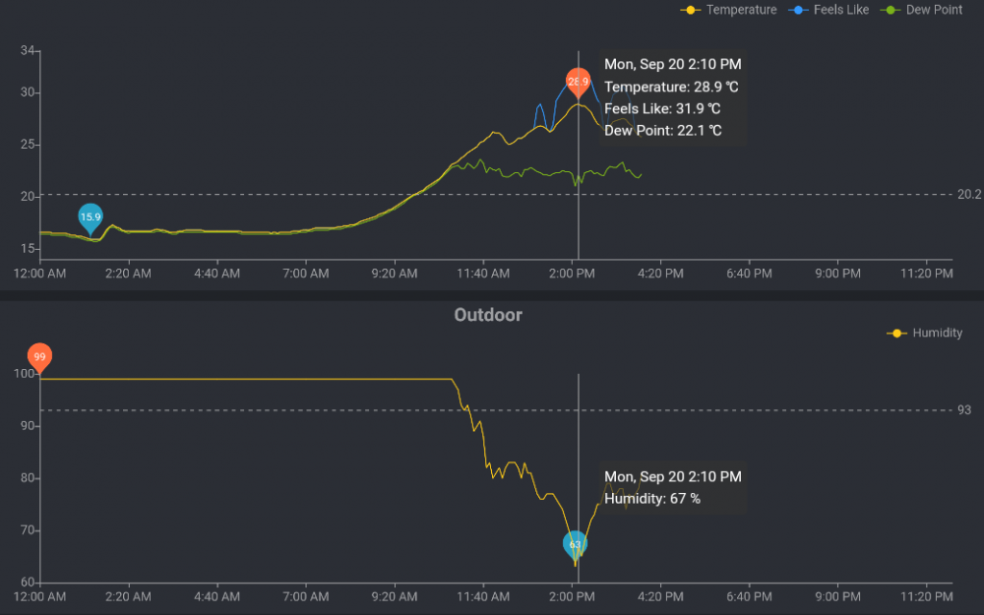Select the orange 99 humidity peak pin

point(39,357)
